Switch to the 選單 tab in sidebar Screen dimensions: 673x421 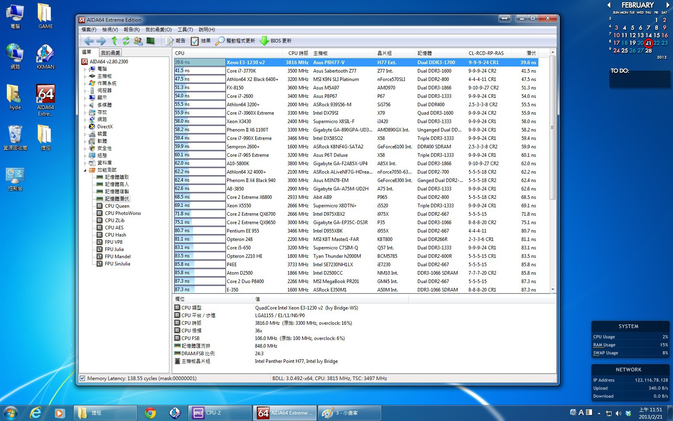(87, 52)
